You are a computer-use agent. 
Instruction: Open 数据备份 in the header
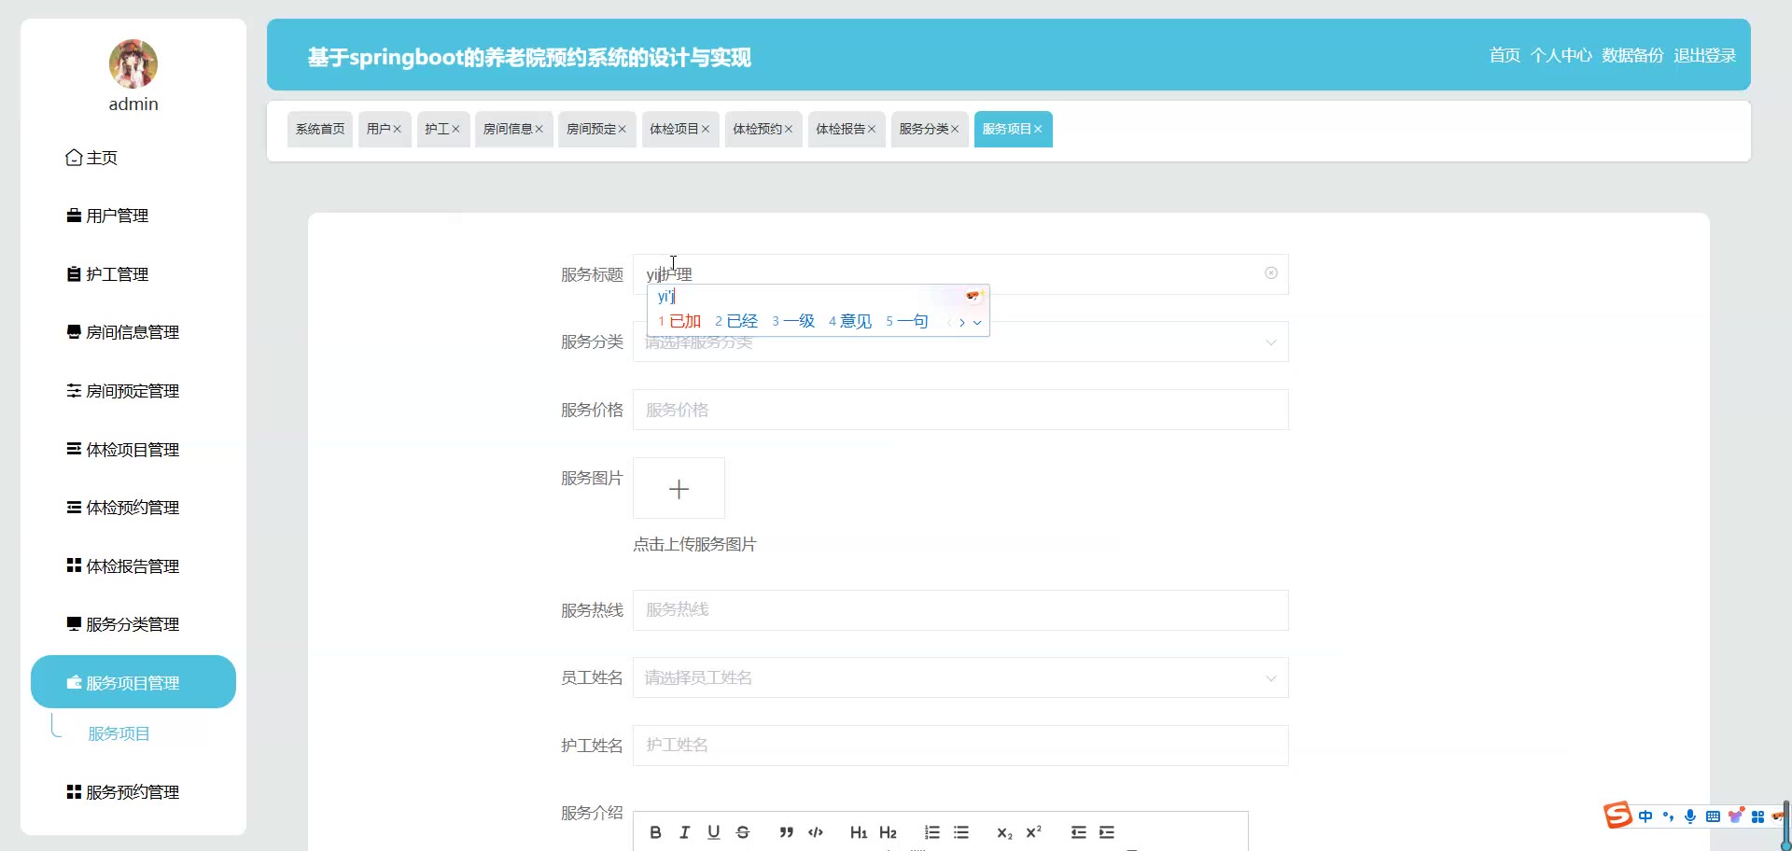(x=1632, y=55)
